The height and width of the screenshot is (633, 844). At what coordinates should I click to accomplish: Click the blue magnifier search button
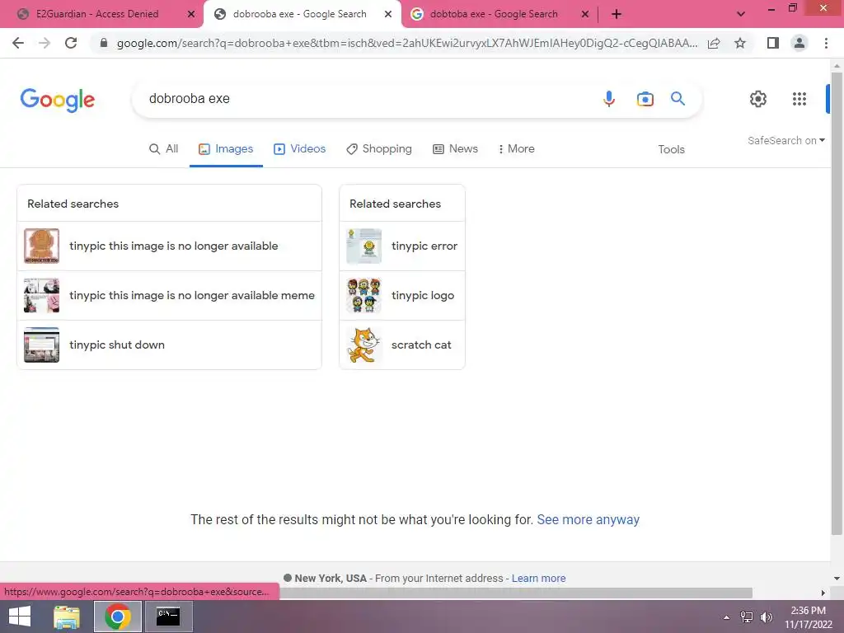pyautogui.click(x=678, y=99)
